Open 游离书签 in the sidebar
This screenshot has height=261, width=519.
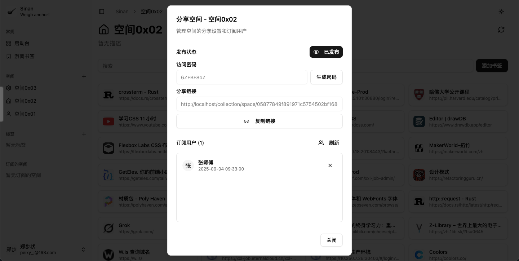46,56
